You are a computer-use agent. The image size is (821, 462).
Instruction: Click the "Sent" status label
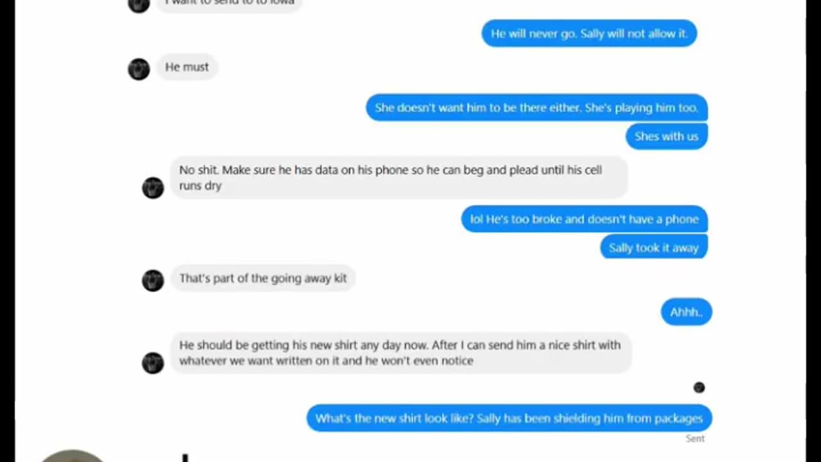tap(695, 439)
